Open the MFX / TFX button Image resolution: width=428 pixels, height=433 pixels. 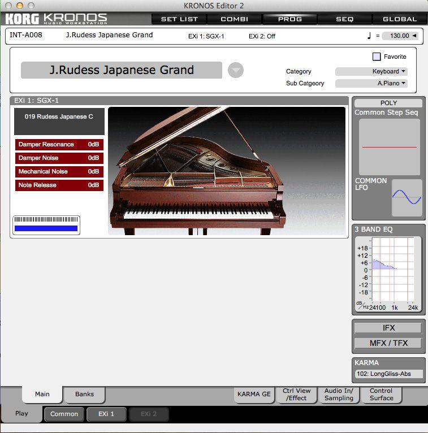[388, 343]
